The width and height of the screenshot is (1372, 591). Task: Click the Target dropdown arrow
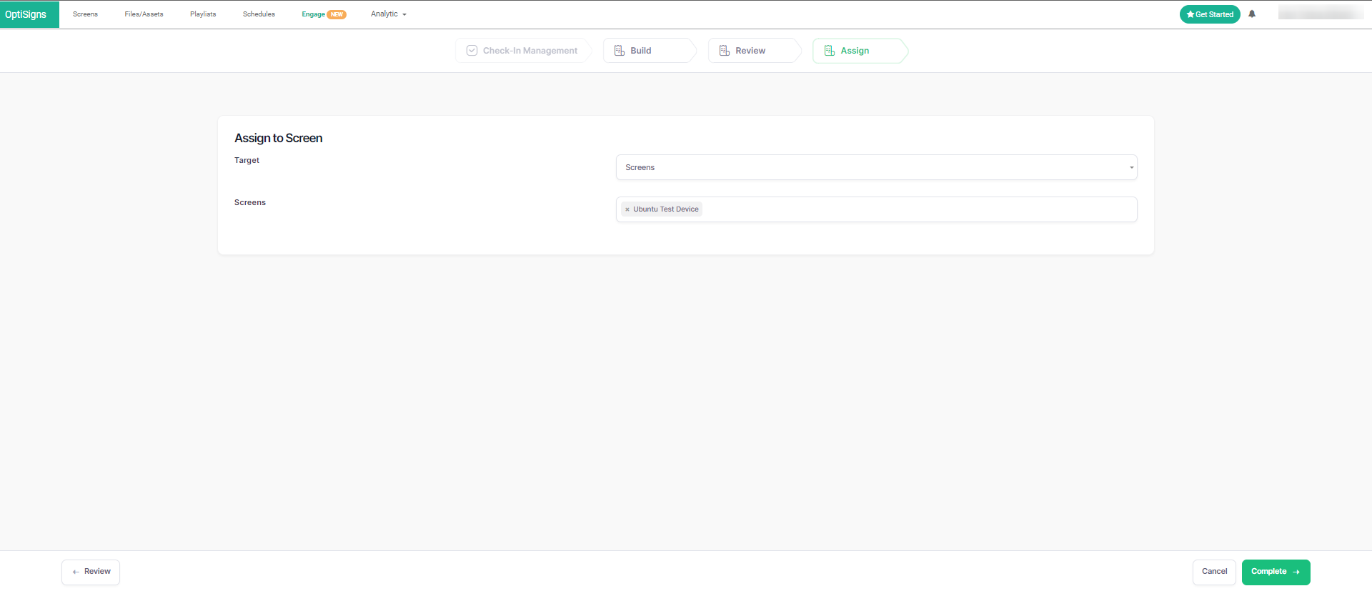click(x=1131, y=167)
